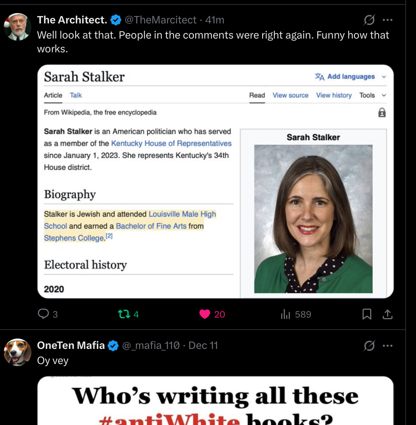Click Grok icon on The Architect's post
The width and height of the screenshot is (416, 425).
[369, 20]
